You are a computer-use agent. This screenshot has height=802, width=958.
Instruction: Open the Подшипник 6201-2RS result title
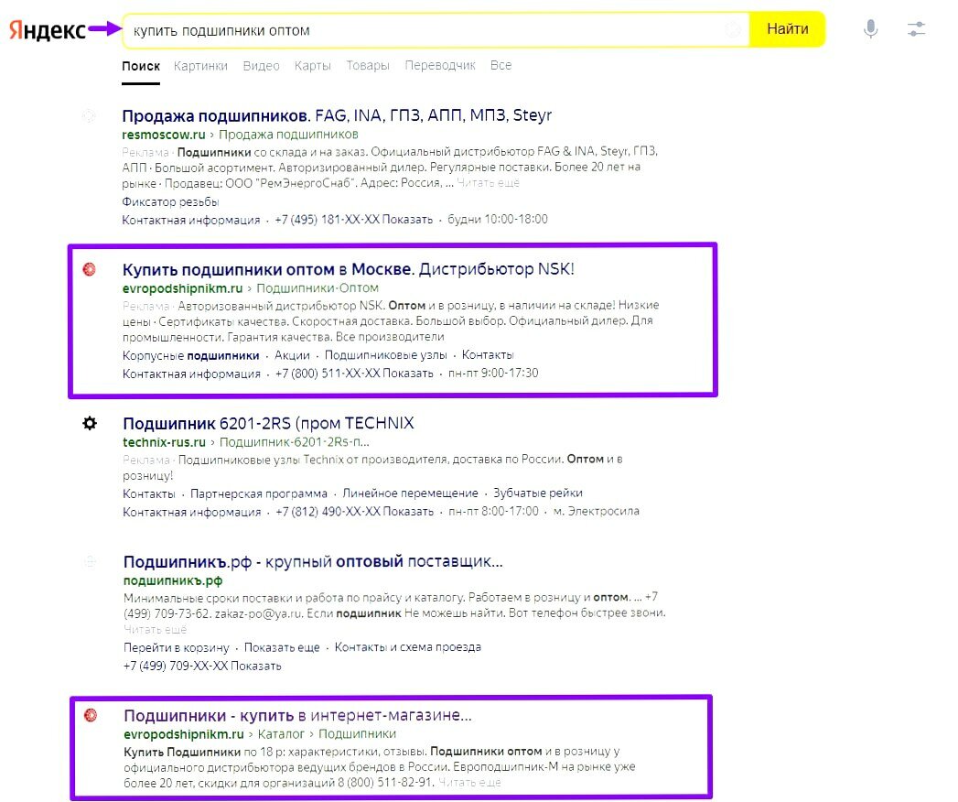[268, 423]
